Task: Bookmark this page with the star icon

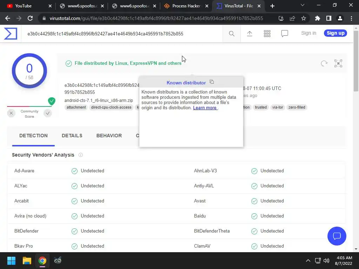Action: tap(304, 18)
